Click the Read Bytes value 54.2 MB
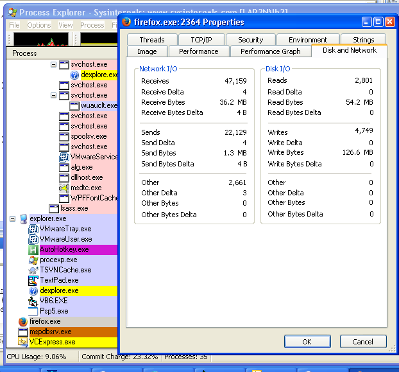Image resolution: width=399 pixels, height=372 pixels. 359,102
